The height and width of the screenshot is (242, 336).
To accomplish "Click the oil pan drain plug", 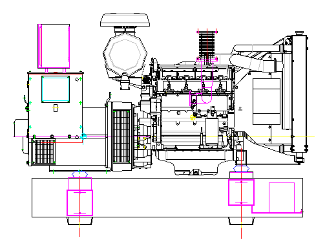I will (x=196, y=172).
